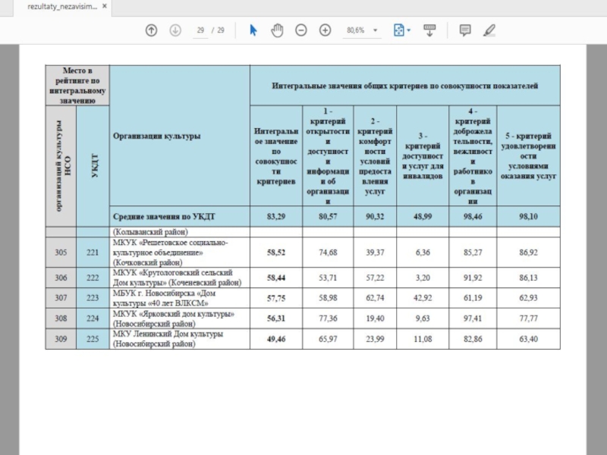Click 'МКУ Ленинский Дом культуры' row text
607x455 pixels.
[x=169, y=334]
